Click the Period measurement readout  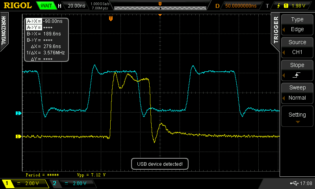tap(43, 175)
